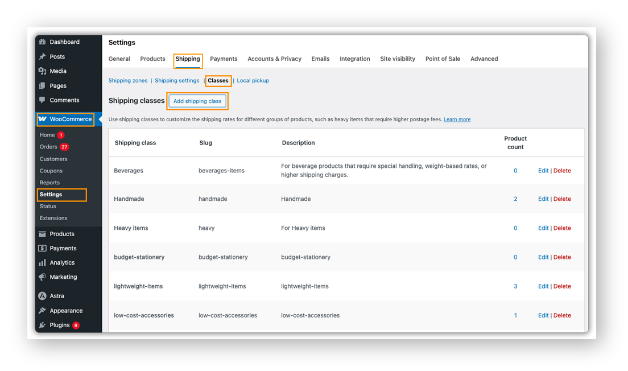Open WooCommerce Settings submenu item
The width and height of the screenshot is (628, 371).
pyautogui.click(x=51, y=194)
